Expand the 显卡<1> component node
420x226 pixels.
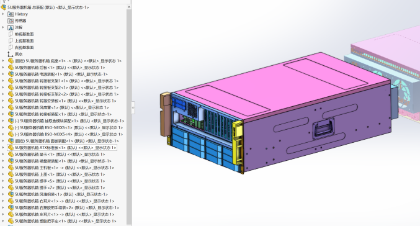point(3,154)
